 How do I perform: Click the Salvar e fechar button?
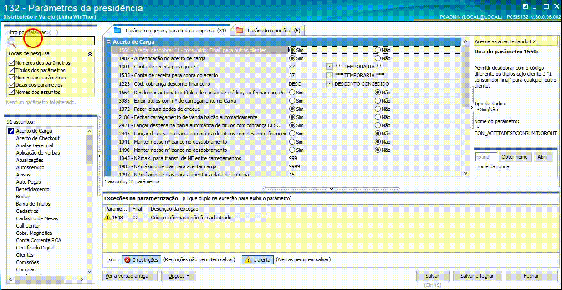point(477,276)
